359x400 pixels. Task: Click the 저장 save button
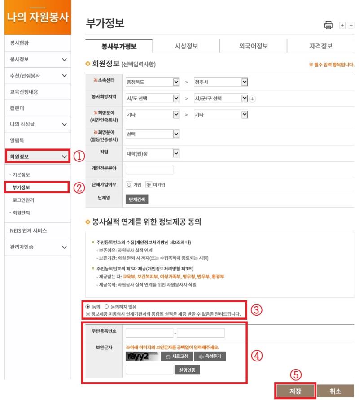tap(295, 391)
